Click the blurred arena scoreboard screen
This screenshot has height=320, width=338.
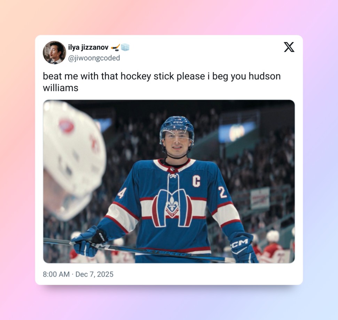pos(236,132)
